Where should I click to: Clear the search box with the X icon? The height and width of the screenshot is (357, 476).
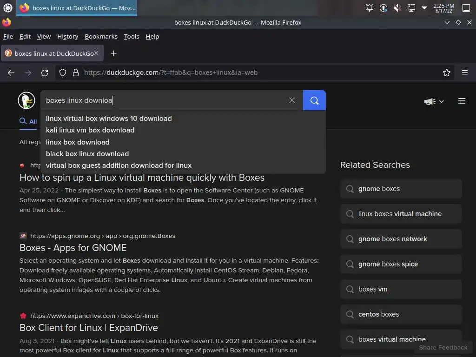292,100
